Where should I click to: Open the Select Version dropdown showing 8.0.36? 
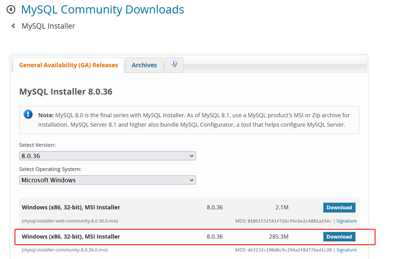(x=108, y=156)
